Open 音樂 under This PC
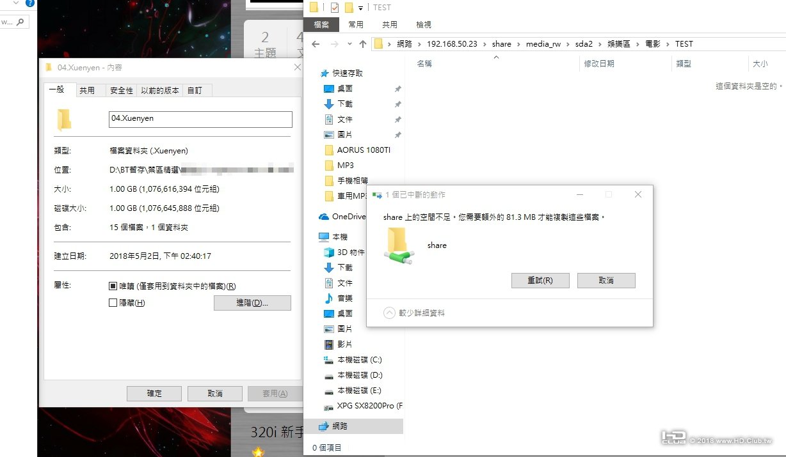Image resolution: width=786 pixels, height=457 pixels. (345, 298)
